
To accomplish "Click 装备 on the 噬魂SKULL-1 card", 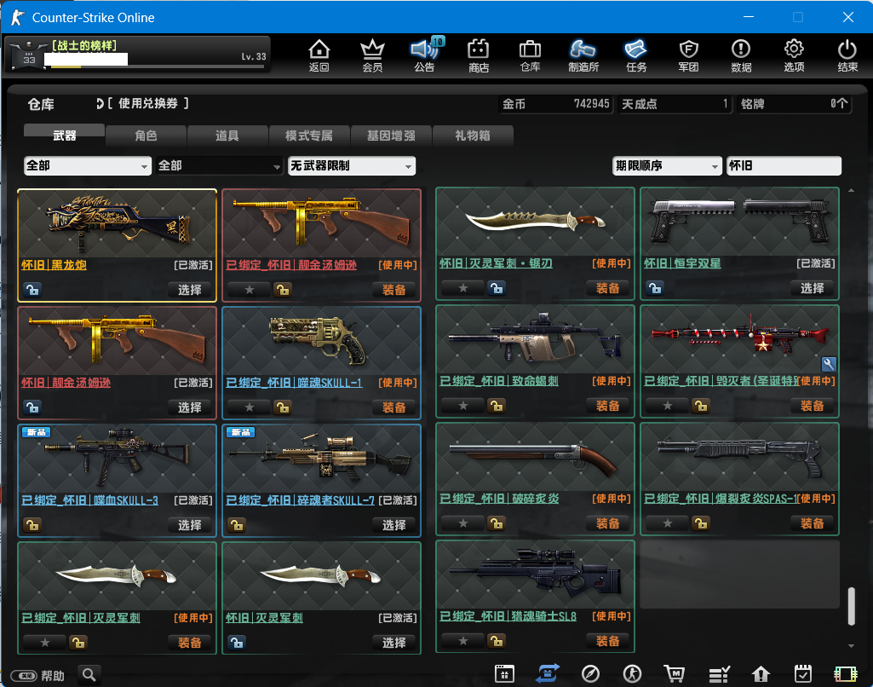I will pos(393,407).
